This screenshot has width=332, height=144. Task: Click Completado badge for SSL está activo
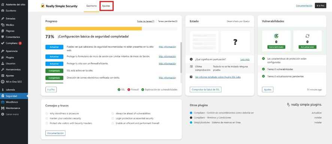pos(54,71)
